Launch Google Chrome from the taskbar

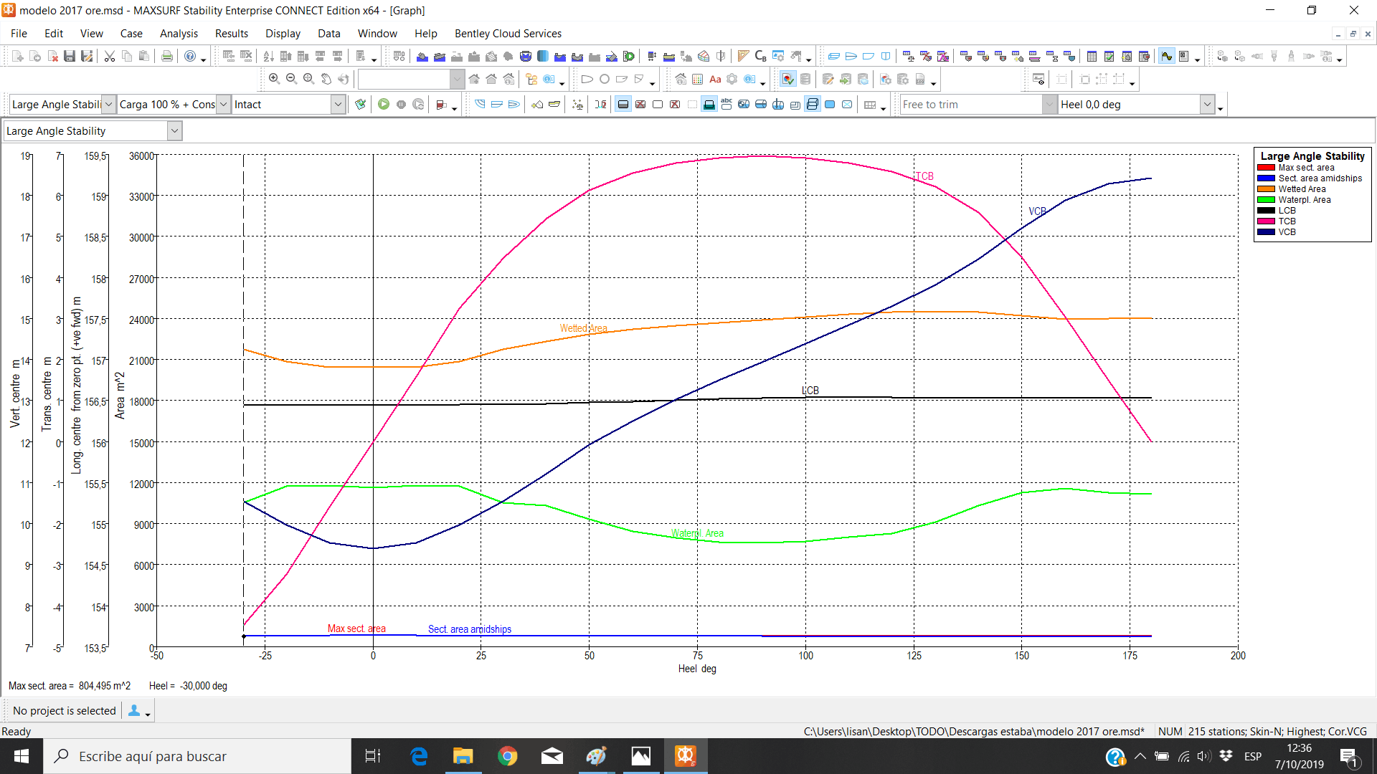508,756
